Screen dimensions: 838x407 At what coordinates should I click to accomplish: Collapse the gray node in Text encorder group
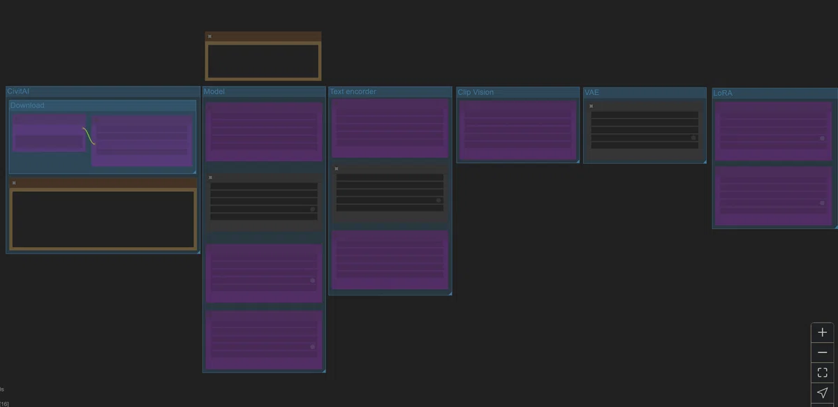336,168
